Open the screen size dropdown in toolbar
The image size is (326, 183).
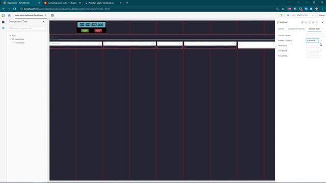(305, 15)
